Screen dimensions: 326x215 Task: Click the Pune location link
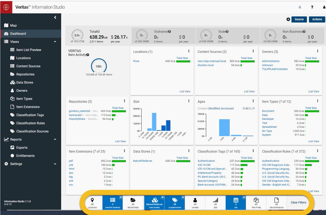[136, 61]
